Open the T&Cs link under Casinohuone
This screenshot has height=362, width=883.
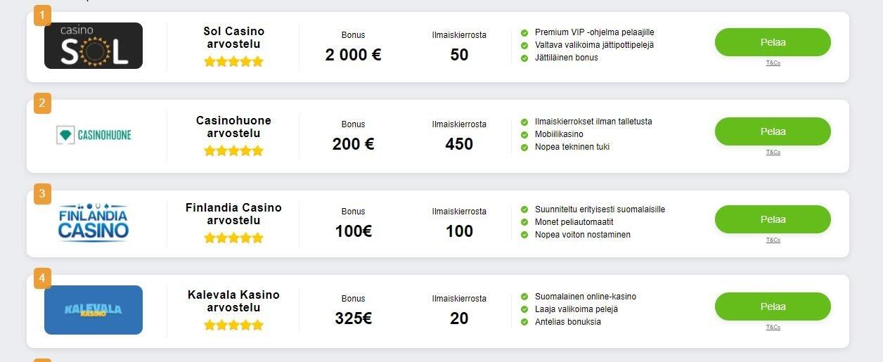[773, 153]
